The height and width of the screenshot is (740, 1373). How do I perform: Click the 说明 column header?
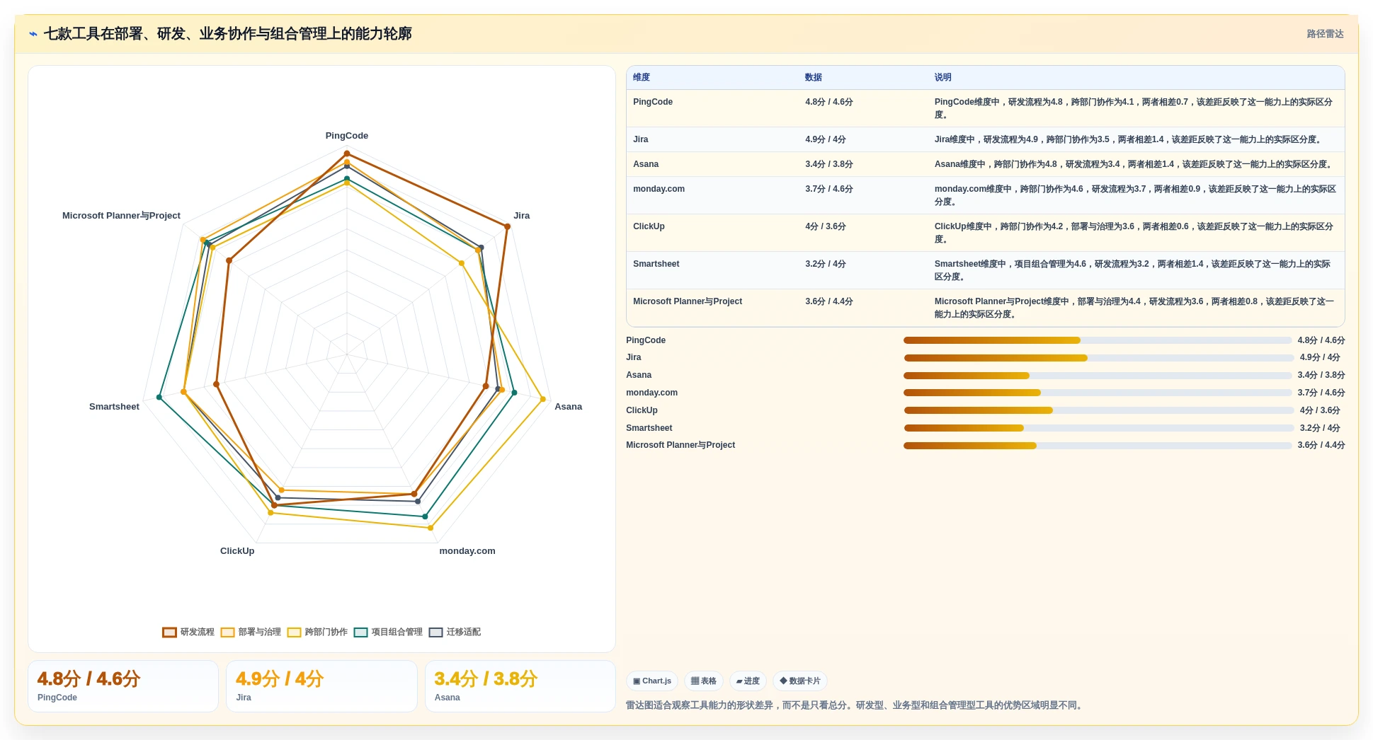(943, 78)
